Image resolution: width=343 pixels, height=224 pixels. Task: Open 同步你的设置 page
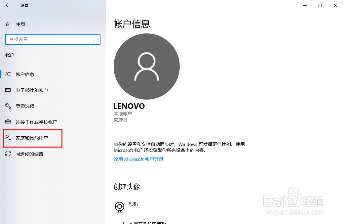(x=53, y=154)
